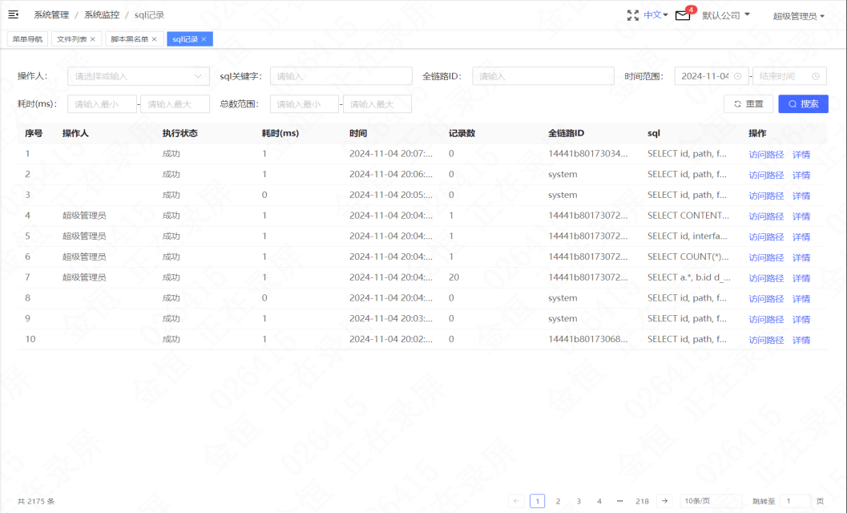Go to the next page arrow
The width and height of the screenshot is (847, 513).
[x=664, y=501]
